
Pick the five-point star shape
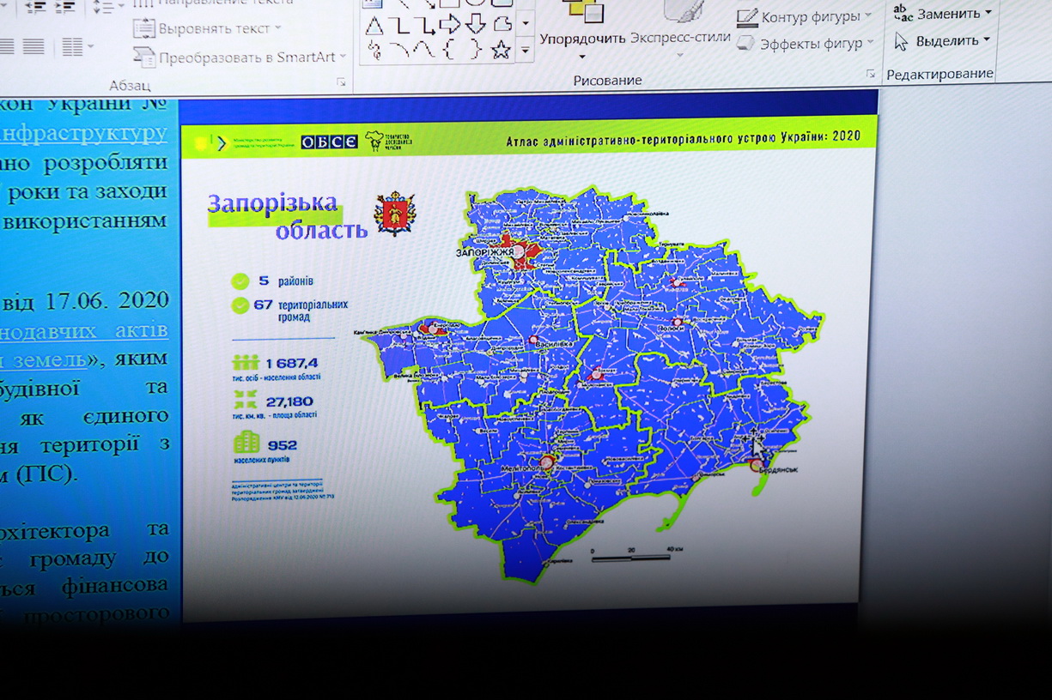pyautogui.click(x=501, y=51)
